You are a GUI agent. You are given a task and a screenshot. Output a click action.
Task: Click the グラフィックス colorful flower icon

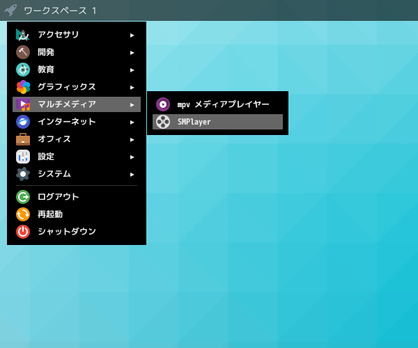23,87
